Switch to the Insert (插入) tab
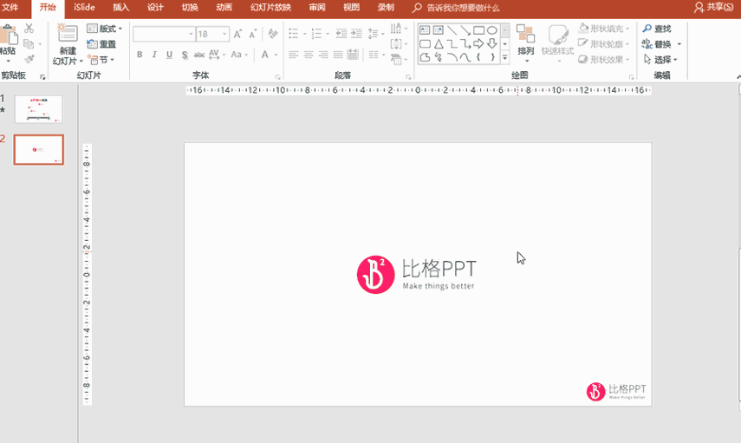 (120, 7)
